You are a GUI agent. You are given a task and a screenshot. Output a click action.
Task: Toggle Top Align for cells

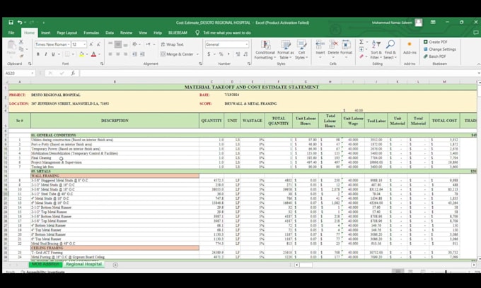(110, 44)
